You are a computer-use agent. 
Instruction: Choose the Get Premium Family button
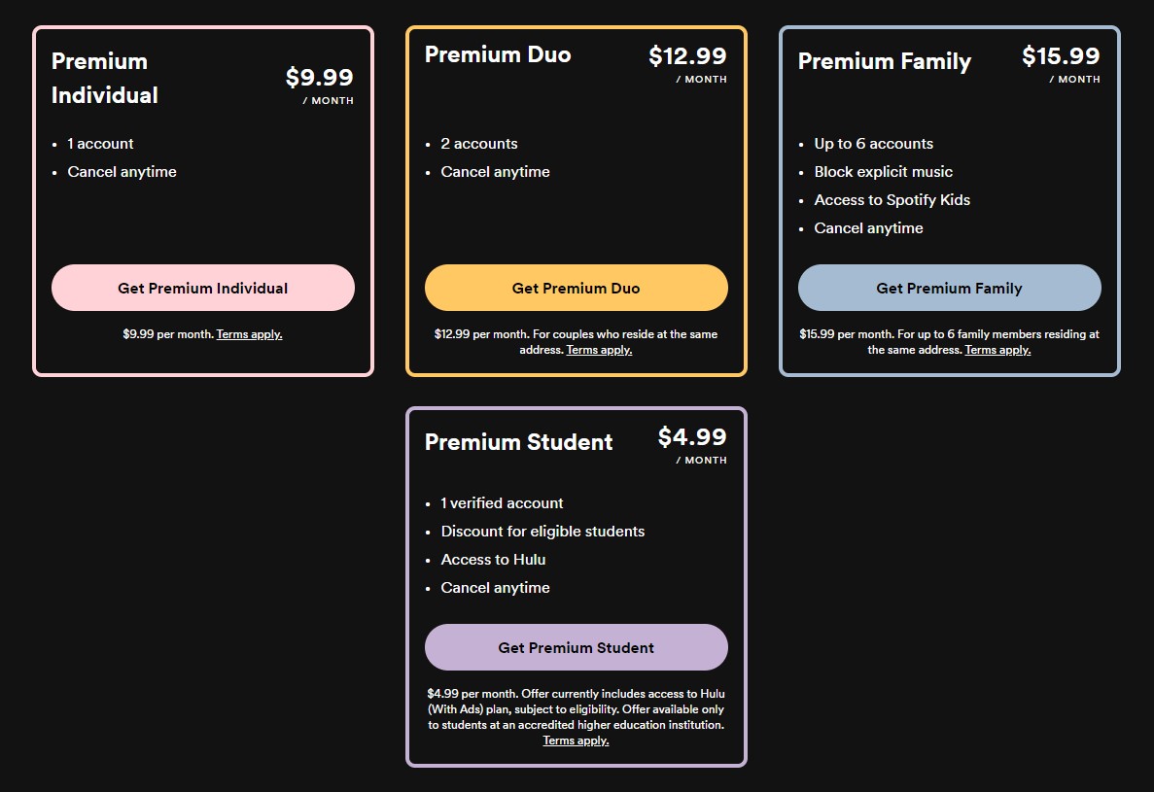click(x=949, y=288)
